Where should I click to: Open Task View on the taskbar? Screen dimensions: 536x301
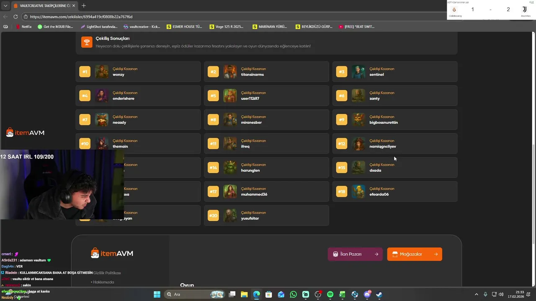point(232,294)
